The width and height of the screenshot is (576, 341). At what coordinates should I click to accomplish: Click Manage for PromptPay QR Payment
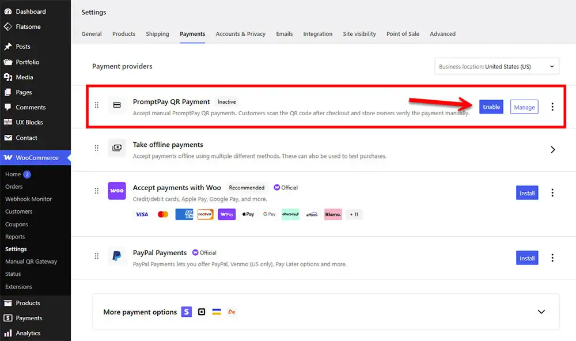tap(524, 107)
